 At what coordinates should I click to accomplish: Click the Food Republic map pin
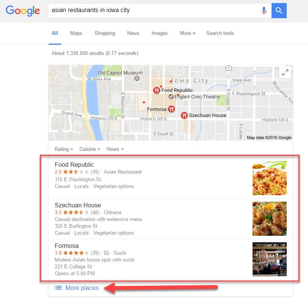click(x=156, y=90)
